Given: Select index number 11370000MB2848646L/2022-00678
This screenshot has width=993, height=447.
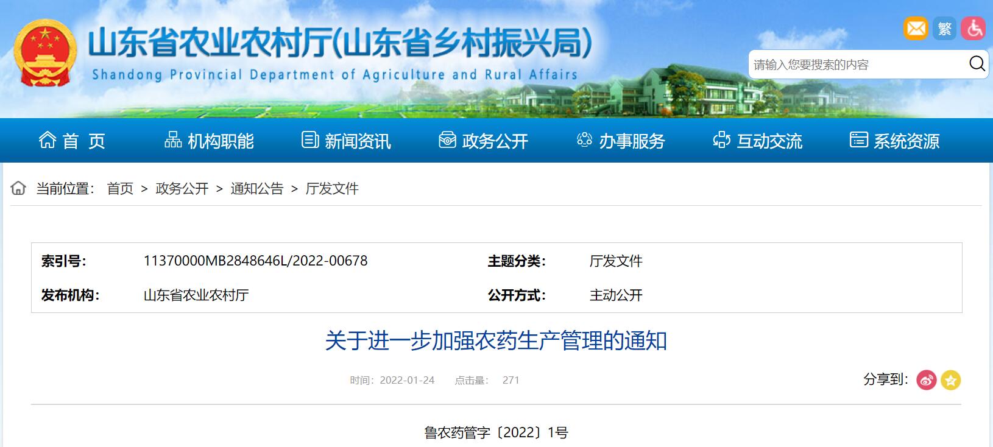Looking at the screenshot, I should 255,261.
